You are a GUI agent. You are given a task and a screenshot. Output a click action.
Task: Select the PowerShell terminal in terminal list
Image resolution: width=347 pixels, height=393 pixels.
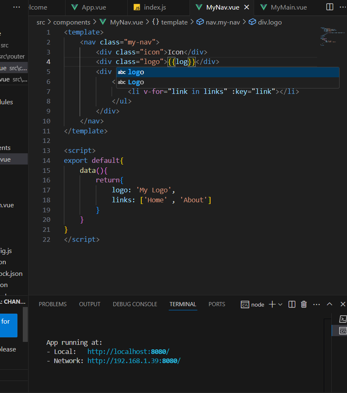[x=342, y=319]
